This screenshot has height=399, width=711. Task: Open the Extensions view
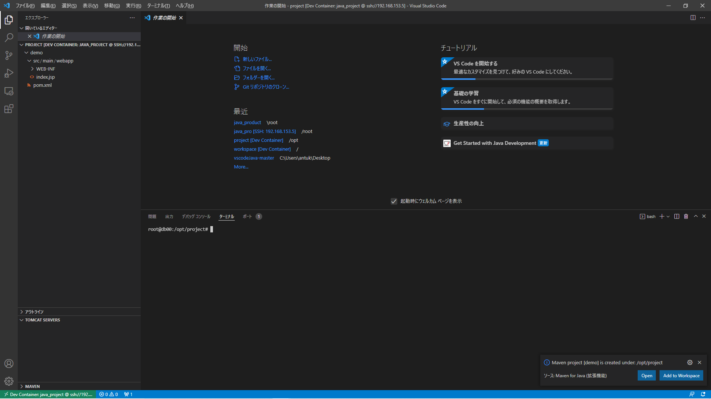click(9, 109)
